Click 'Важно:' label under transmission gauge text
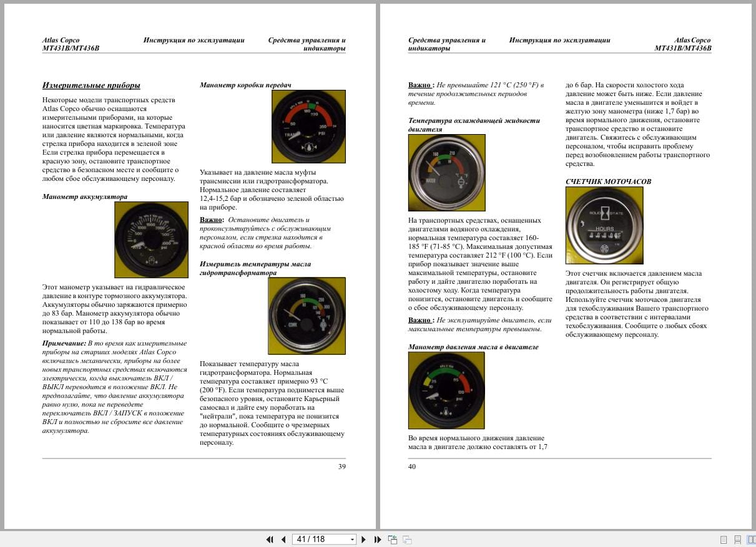Viewport: 756px width, 547px height. tap(212, 220)
